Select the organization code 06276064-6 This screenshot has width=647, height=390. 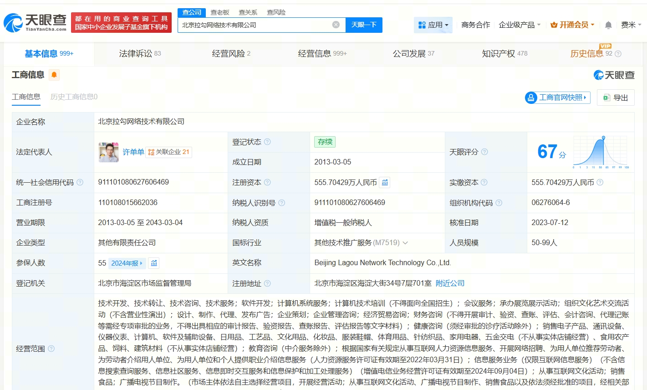550,202
